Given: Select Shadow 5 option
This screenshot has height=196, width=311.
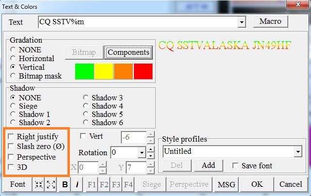Looking at the screenshot, I should 86,114.
